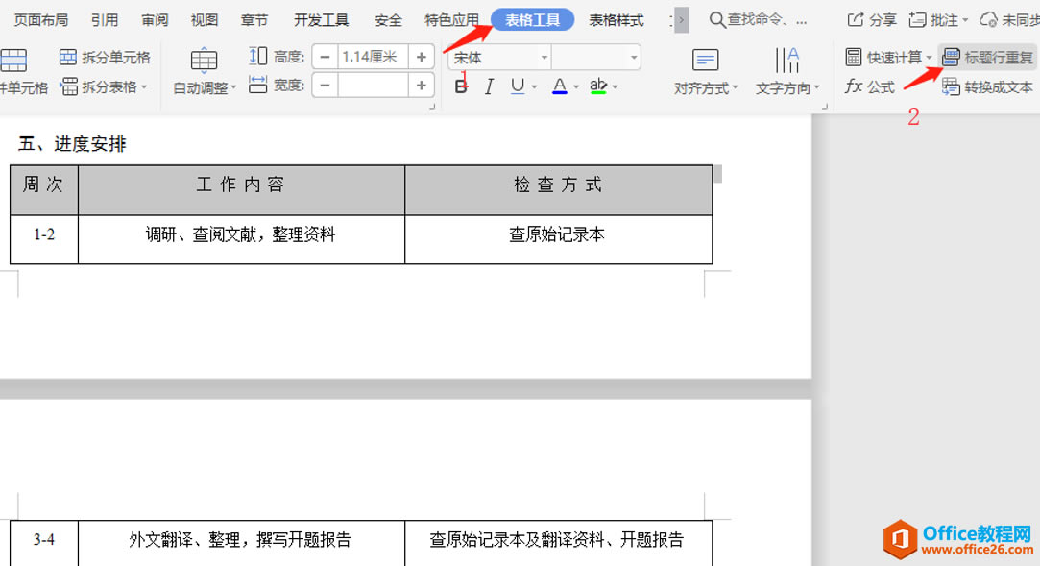
Task: Open the font color dropdown arrow
Action: tap(576, 86)
